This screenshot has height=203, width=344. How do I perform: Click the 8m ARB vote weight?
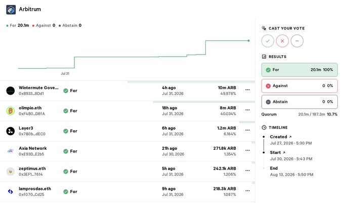(x=228, y=108)
